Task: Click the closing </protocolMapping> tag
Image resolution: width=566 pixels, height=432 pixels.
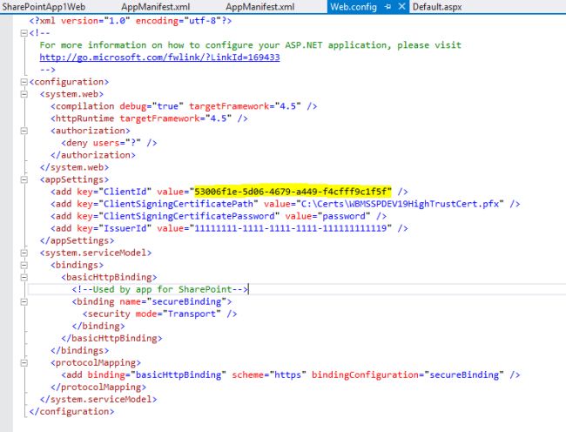Action: tap(98, 387)
